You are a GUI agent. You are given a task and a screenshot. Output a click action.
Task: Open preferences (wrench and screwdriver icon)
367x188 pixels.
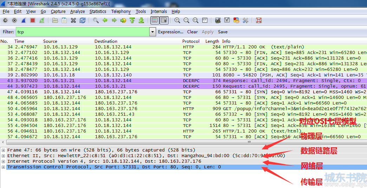click(x=245, y=21)
